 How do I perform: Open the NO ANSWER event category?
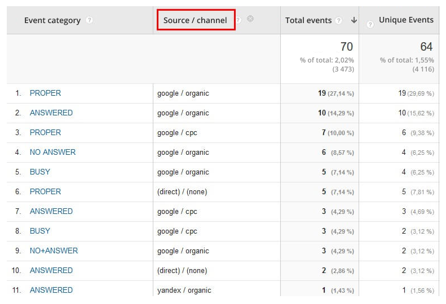click(x=52, y=152)
